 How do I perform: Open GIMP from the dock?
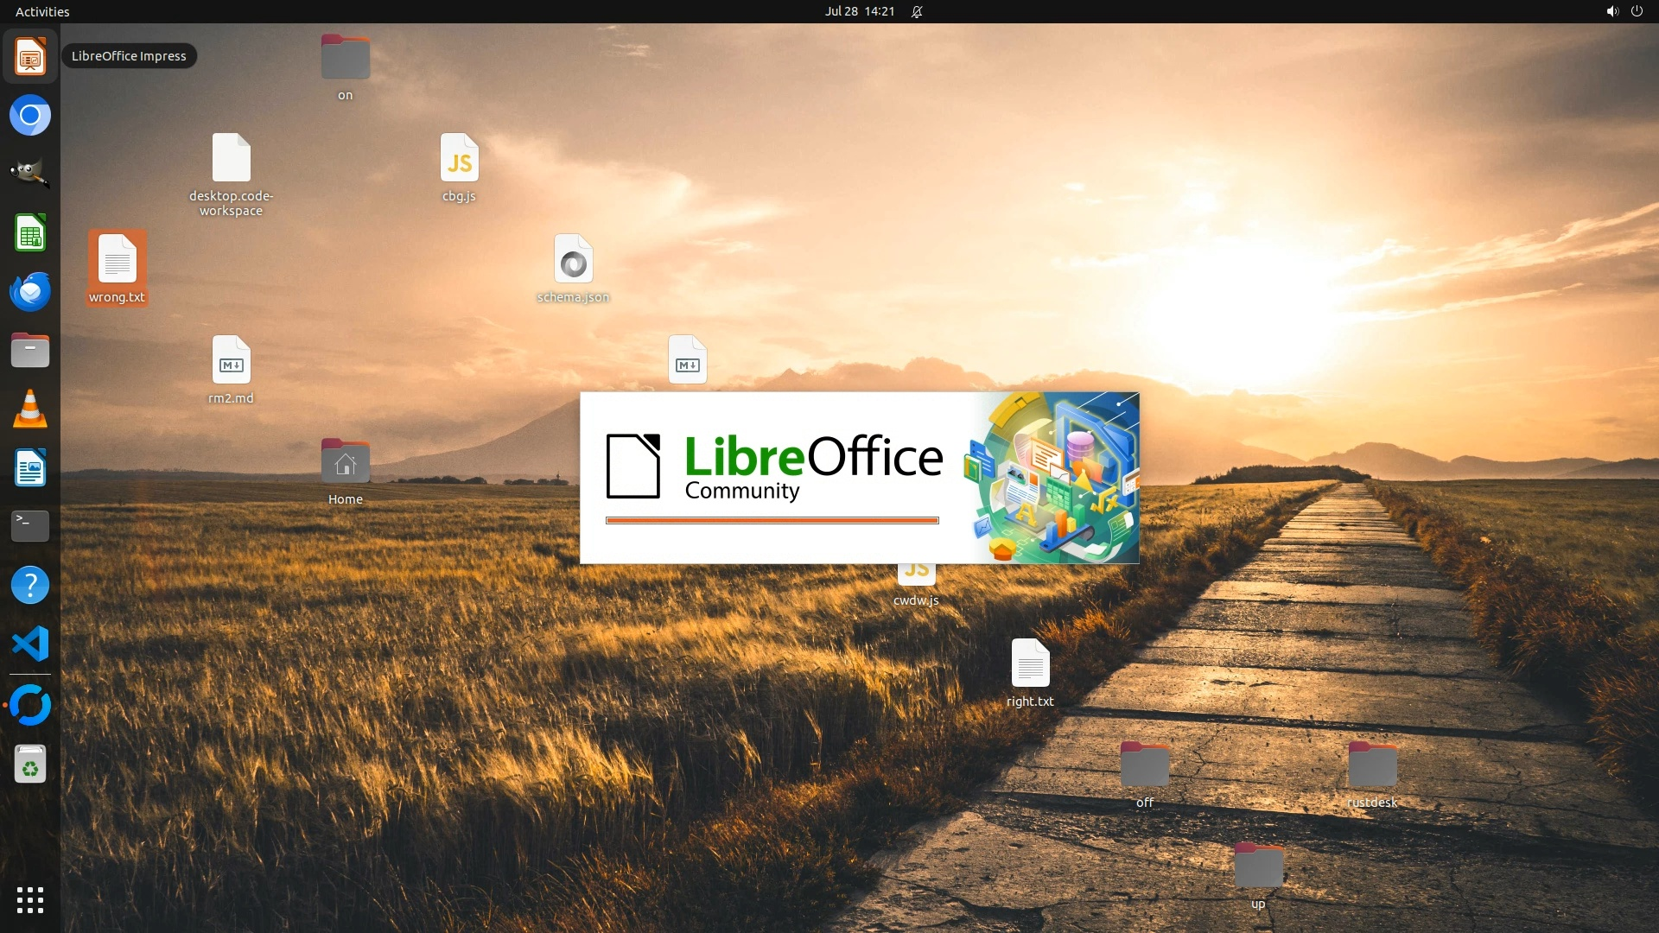[30, 175]
